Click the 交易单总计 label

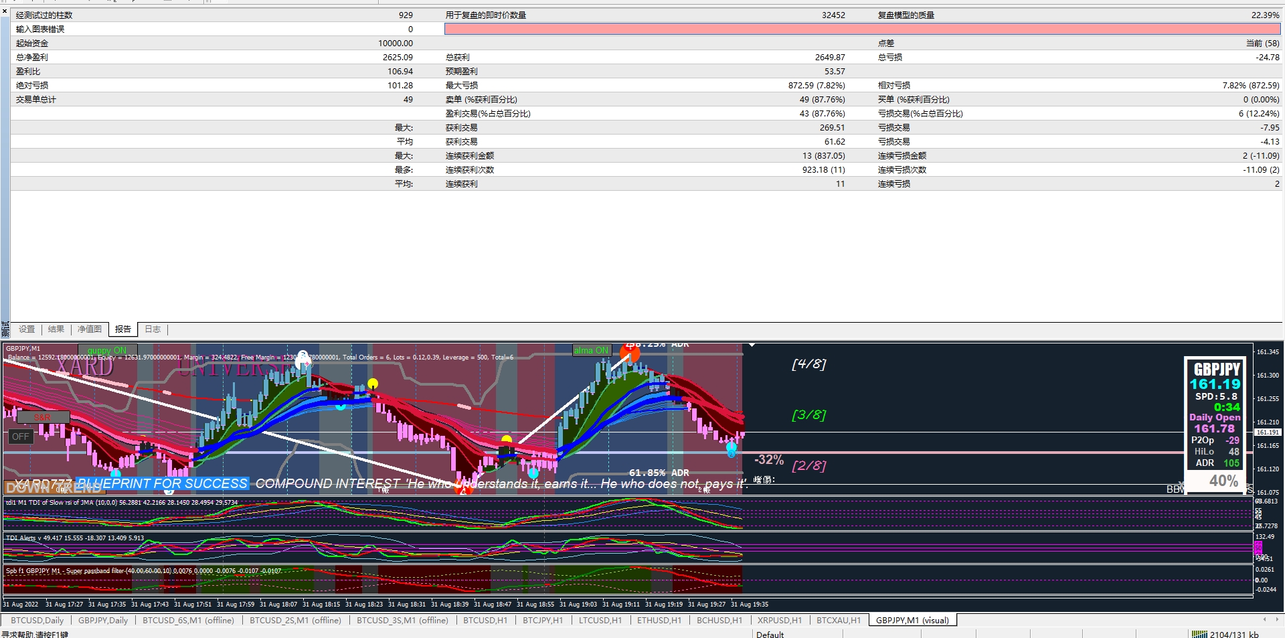point(36,99)
